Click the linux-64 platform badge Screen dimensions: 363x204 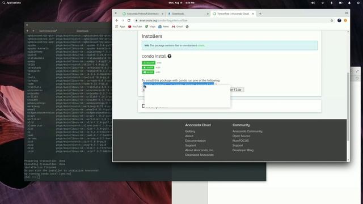point(149,63)
